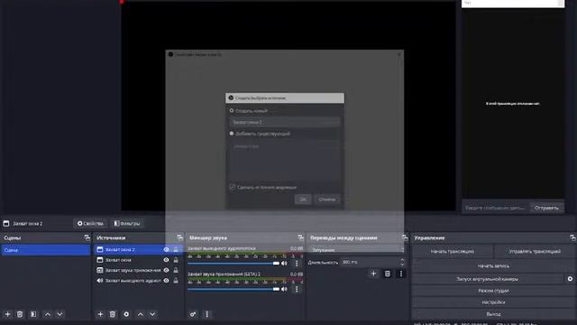Toggle the Сделать источник видимым checkbox
This screenshot has width=577, height=325.
click(x=233, y=187)
